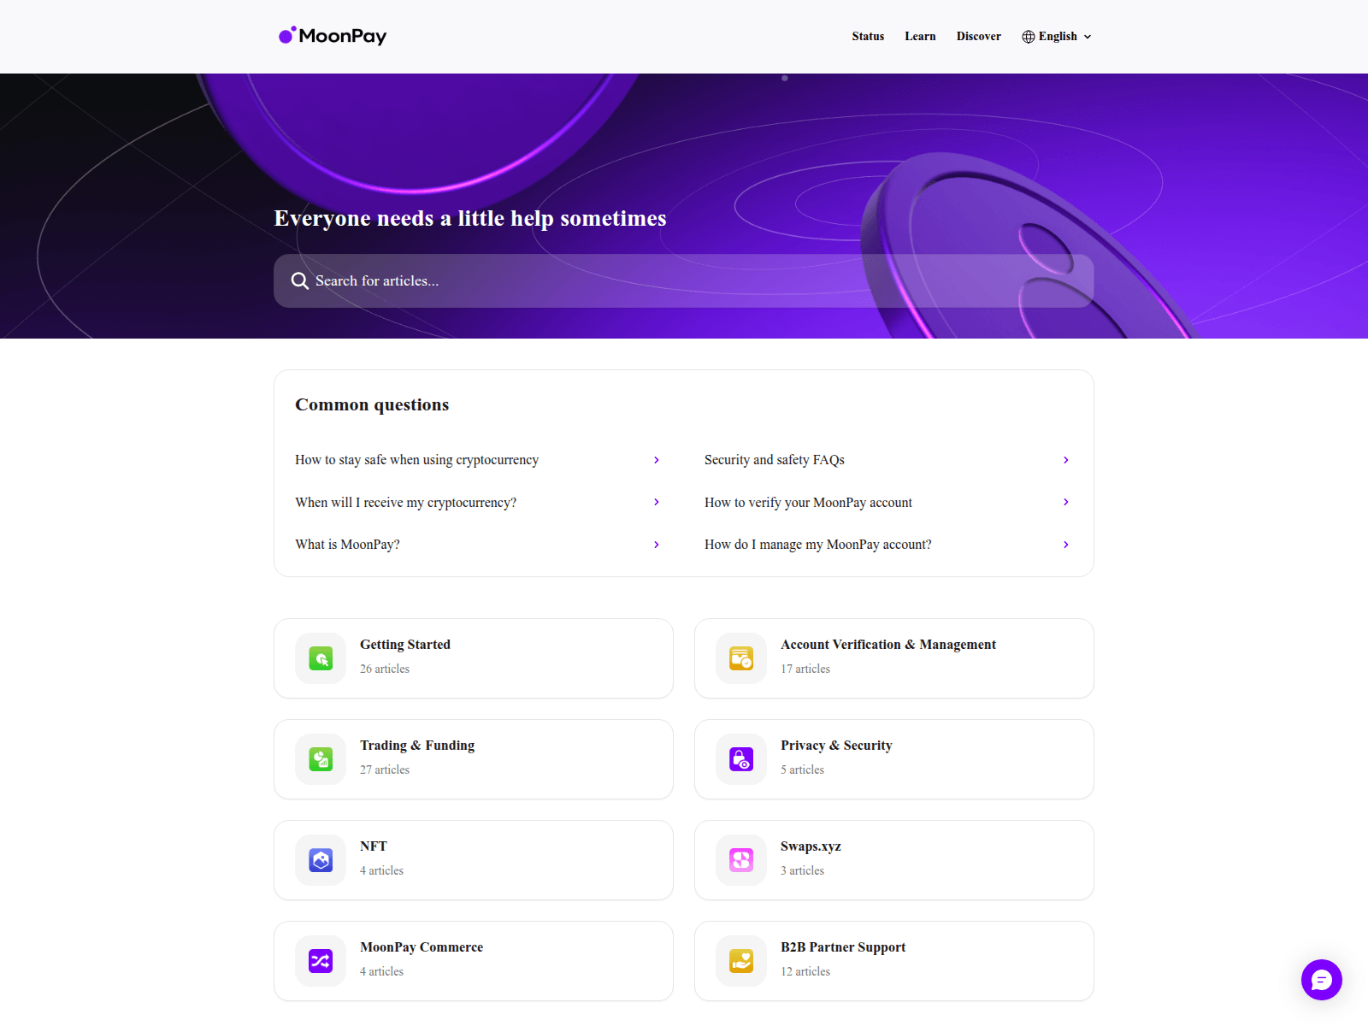Click 'Everyone needs a little help sometimes' heading
Screen dimensions: 1368x1026
pos(470,219)
